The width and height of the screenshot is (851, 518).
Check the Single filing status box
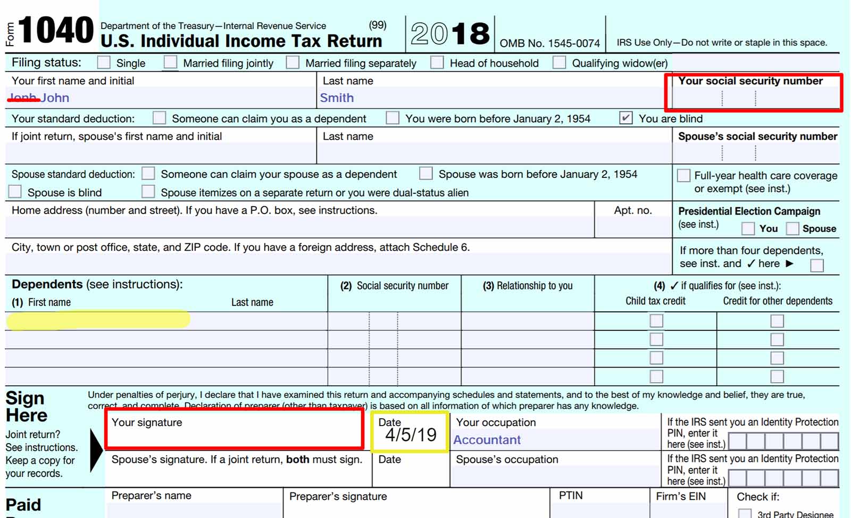pos(104,63)
